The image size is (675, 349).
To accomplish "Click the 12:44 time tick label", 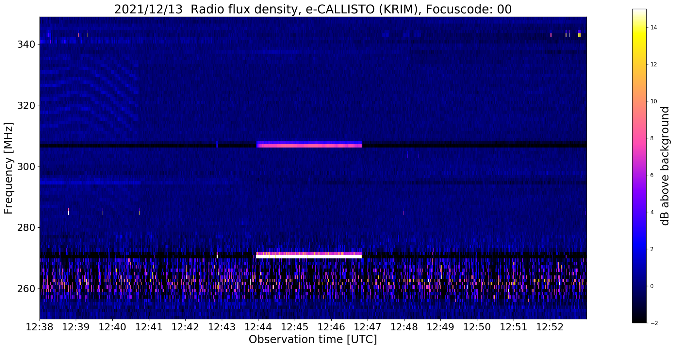I will [x=258, y=327].
